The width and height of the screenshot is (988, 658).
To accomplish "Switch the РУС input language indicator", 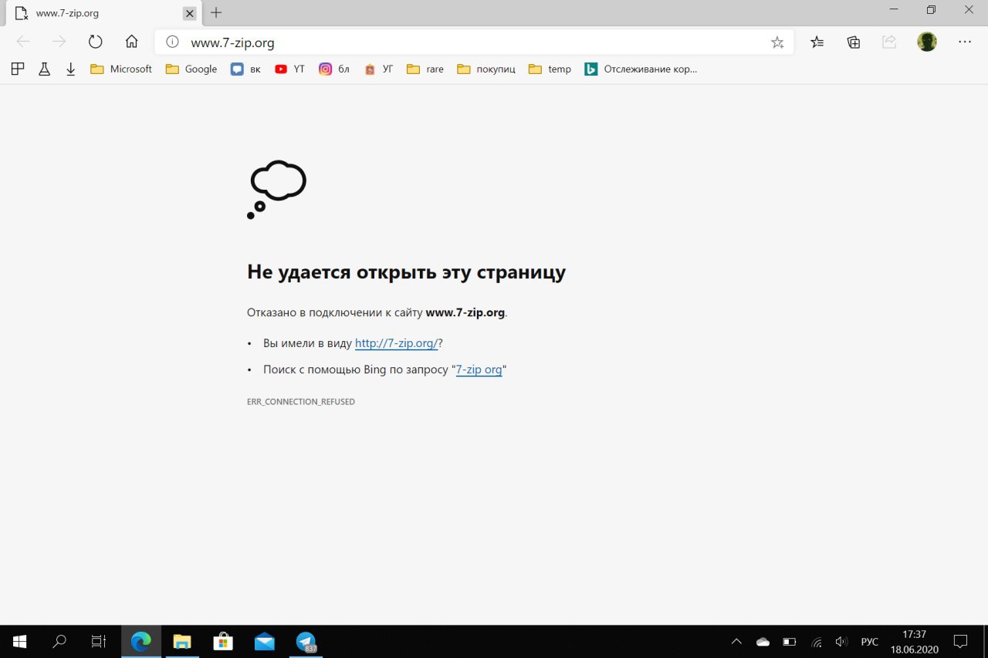I will pyautogui.click(x=870, y=641).
